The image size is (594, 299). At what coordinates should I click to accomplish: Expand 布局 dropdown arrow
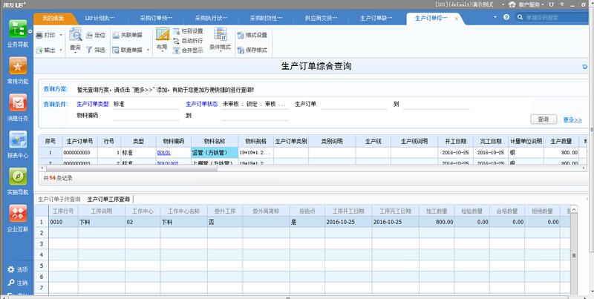162,53
